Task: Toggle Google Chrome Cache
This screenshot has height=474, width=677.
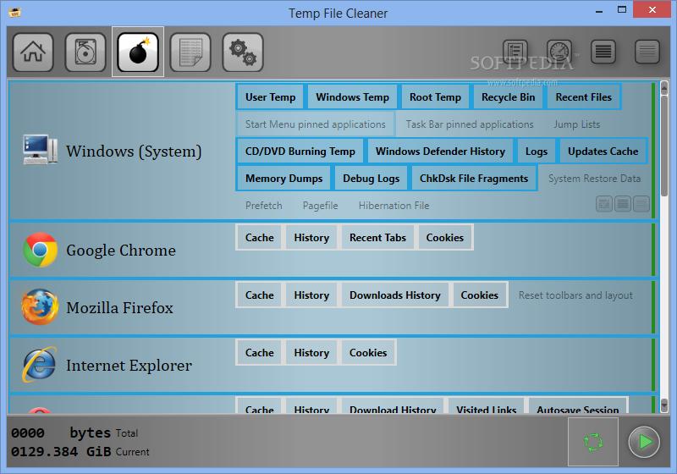Action: pyautogui.click(x=260, y=238)
